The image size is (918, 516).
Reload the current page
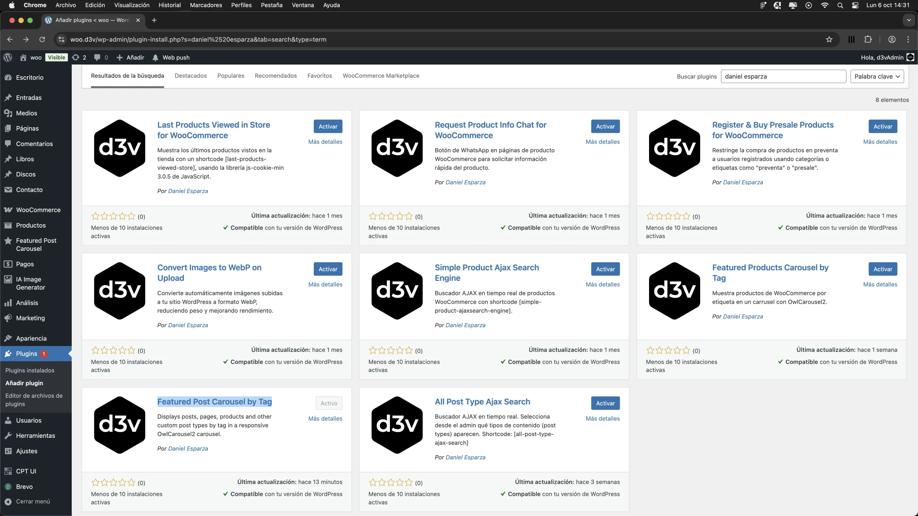coord(42,39)
